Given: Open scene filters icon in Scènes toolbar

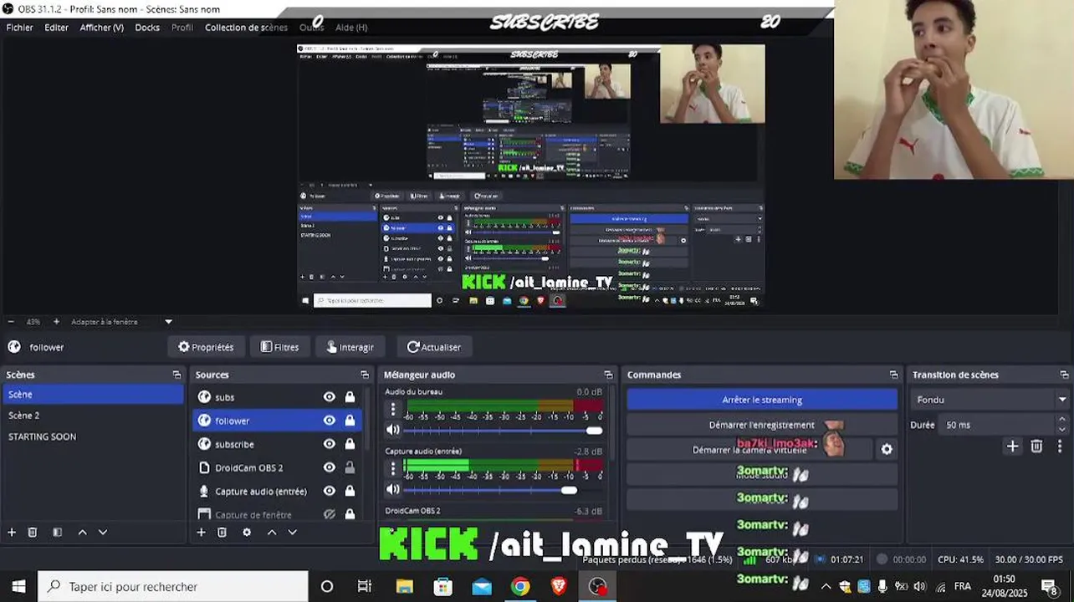Looking at the screenshot, I should click(57, 532).
